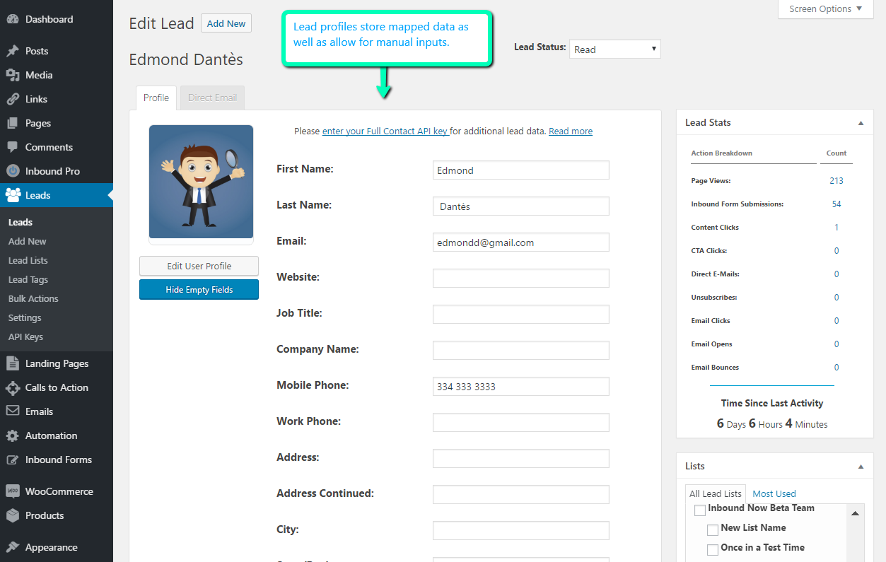Click the Add New button beside Edit Lead

pyautogui.click(x=226, y=23)
